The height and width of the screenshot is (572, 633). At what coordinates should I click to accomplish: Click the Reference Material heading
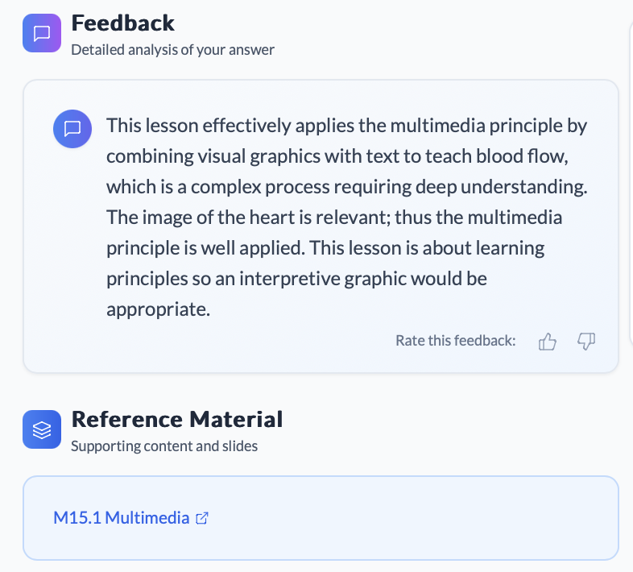tap(177, 419)
